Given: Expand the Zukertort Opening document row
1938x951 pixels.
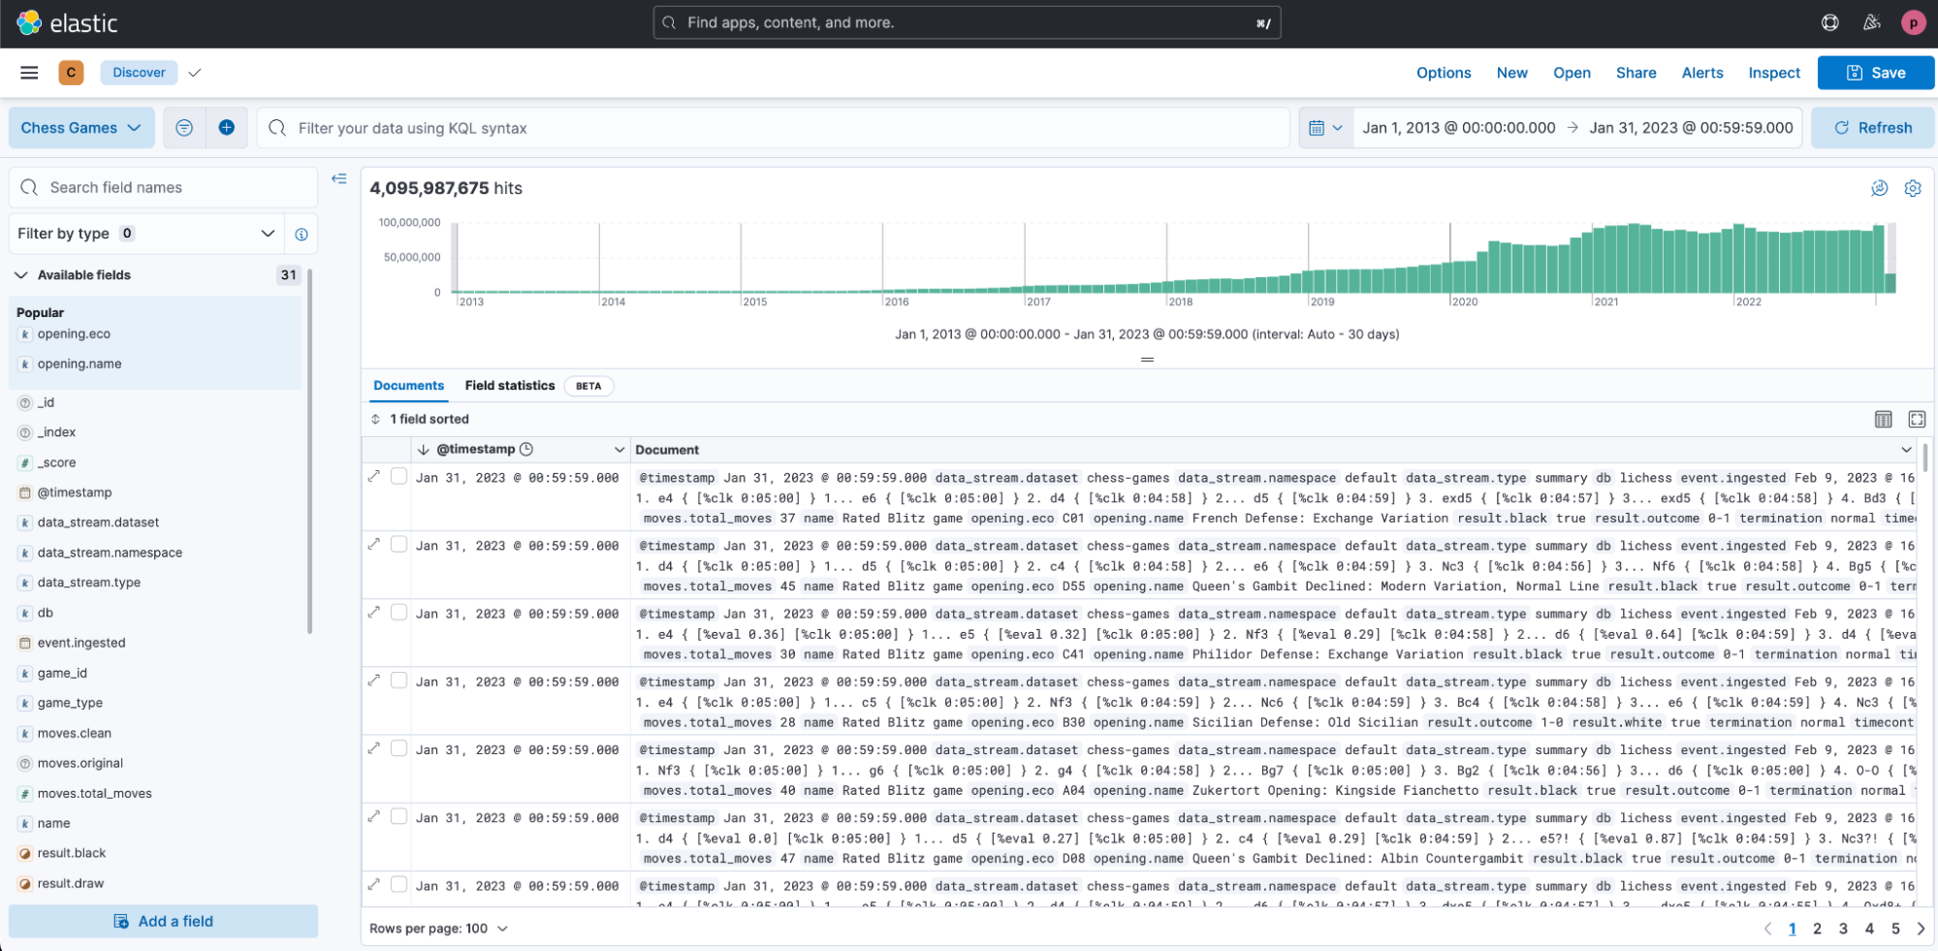Looking at the screenshot, I should click(374, 747).
